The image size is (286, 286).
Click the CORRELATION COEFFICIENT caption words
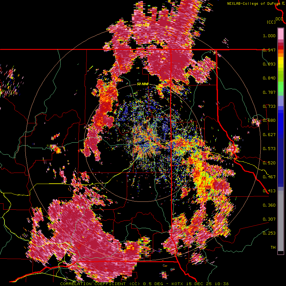point(93,284)
